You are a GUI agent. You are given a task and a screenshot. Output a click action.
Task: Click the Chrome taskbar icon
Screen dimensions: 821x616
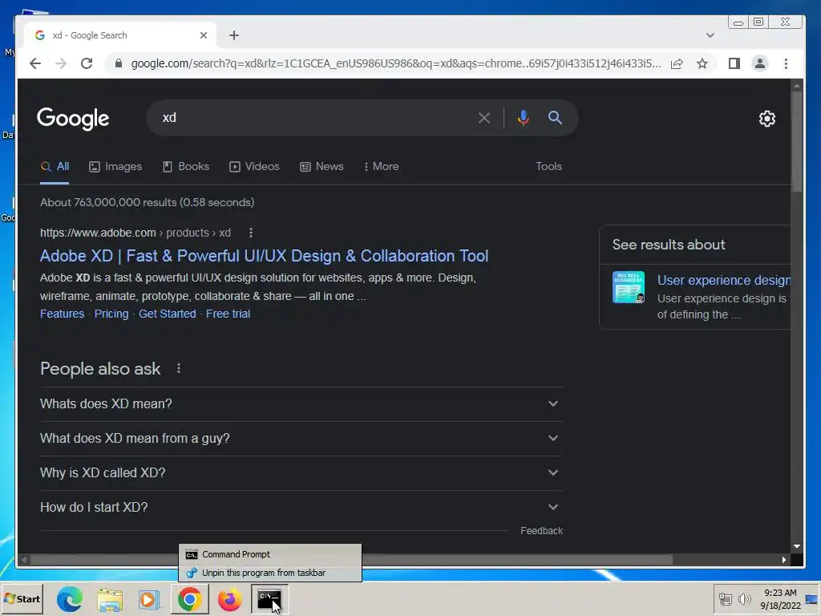point(189,599)
